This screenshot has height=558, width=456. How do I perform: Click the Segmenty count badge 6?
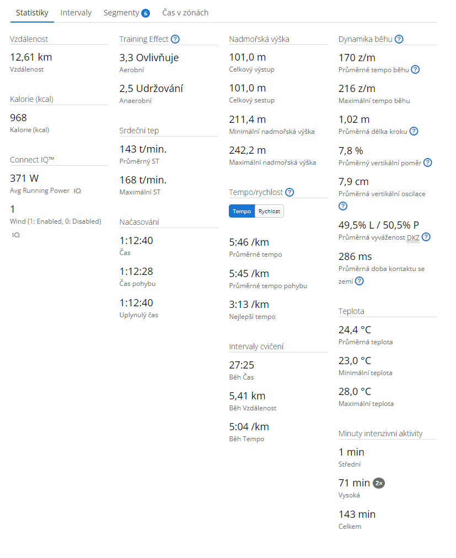[x=146, y=13]
